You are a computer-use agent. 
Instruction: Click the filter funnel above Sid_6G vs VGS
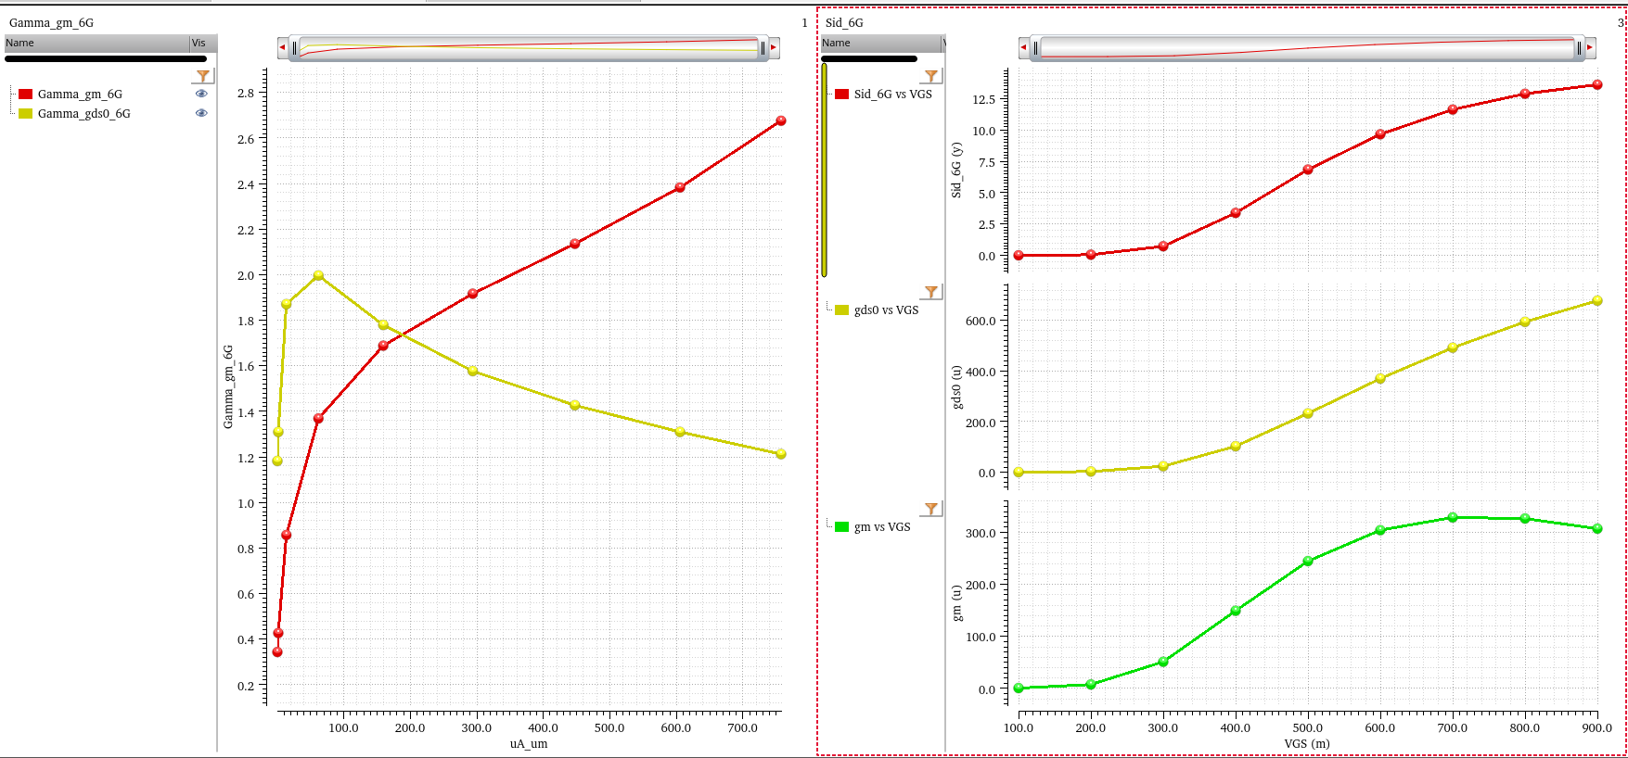tap(931, 76)
